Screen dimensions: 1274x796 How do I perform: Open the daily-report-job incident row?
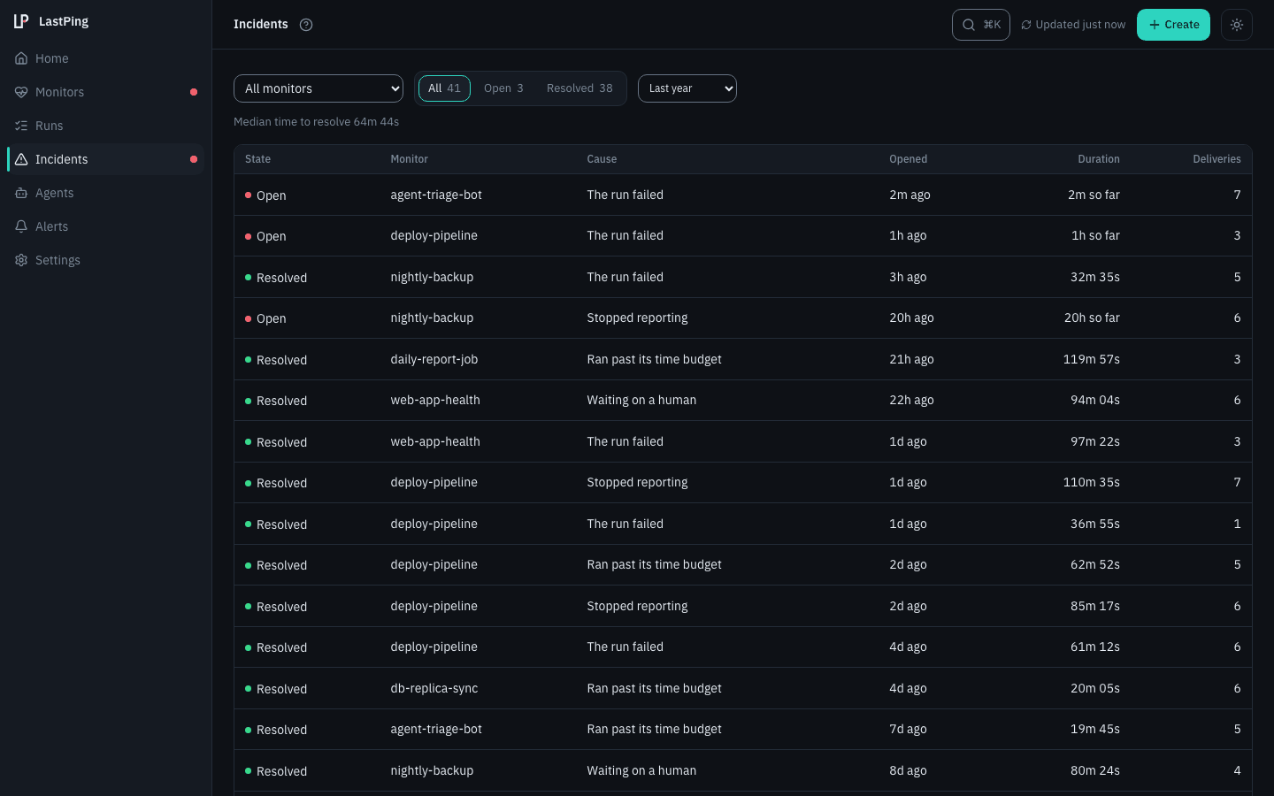point(743,359)
